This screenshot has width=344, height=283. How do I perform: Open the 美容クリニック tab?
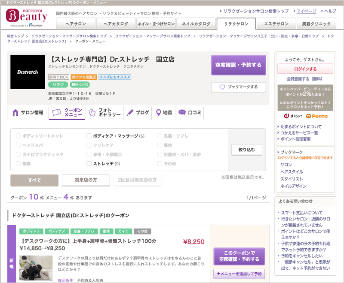[x=316, y=24]
